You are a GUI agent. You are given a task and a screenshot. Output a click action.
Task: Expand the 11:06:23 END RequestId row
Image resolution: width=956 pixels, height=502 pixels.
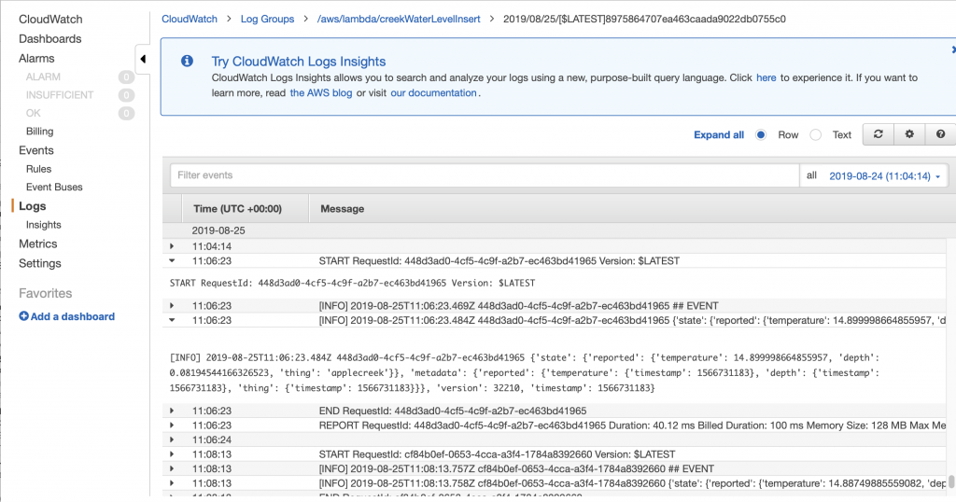coord(172,411)
